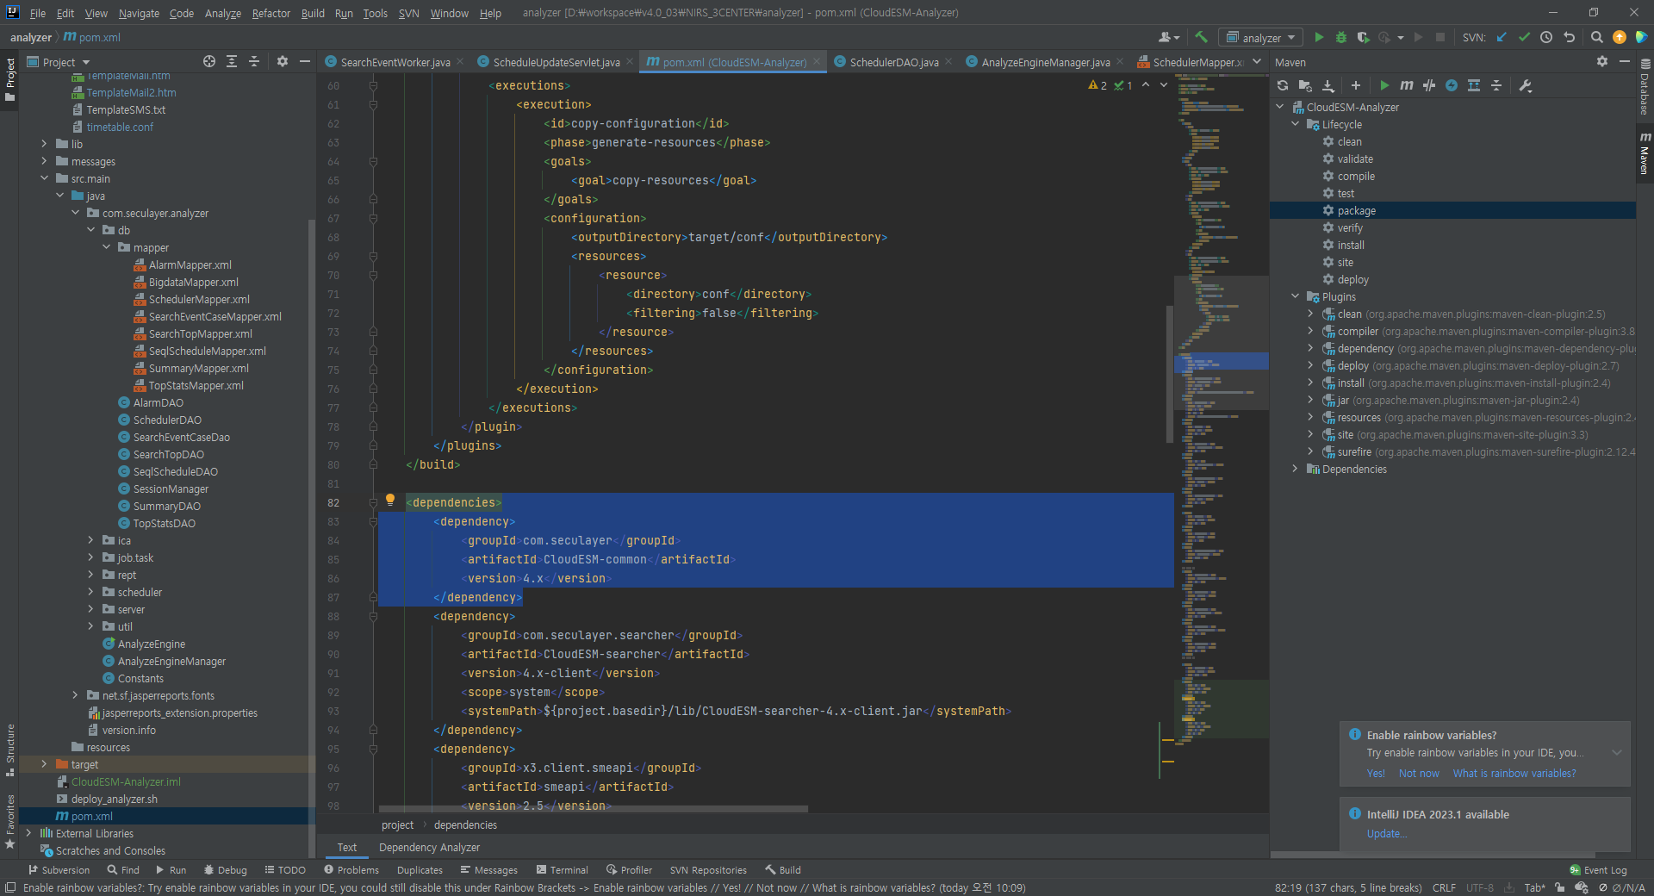
Task: Open the Analyze menu
Action: pos(223,13)
